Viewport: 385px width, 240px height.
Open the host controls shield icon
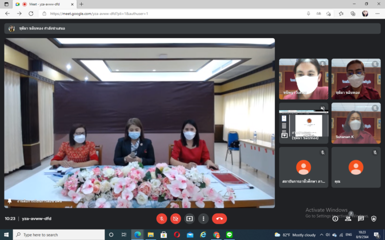pos(373,218)
